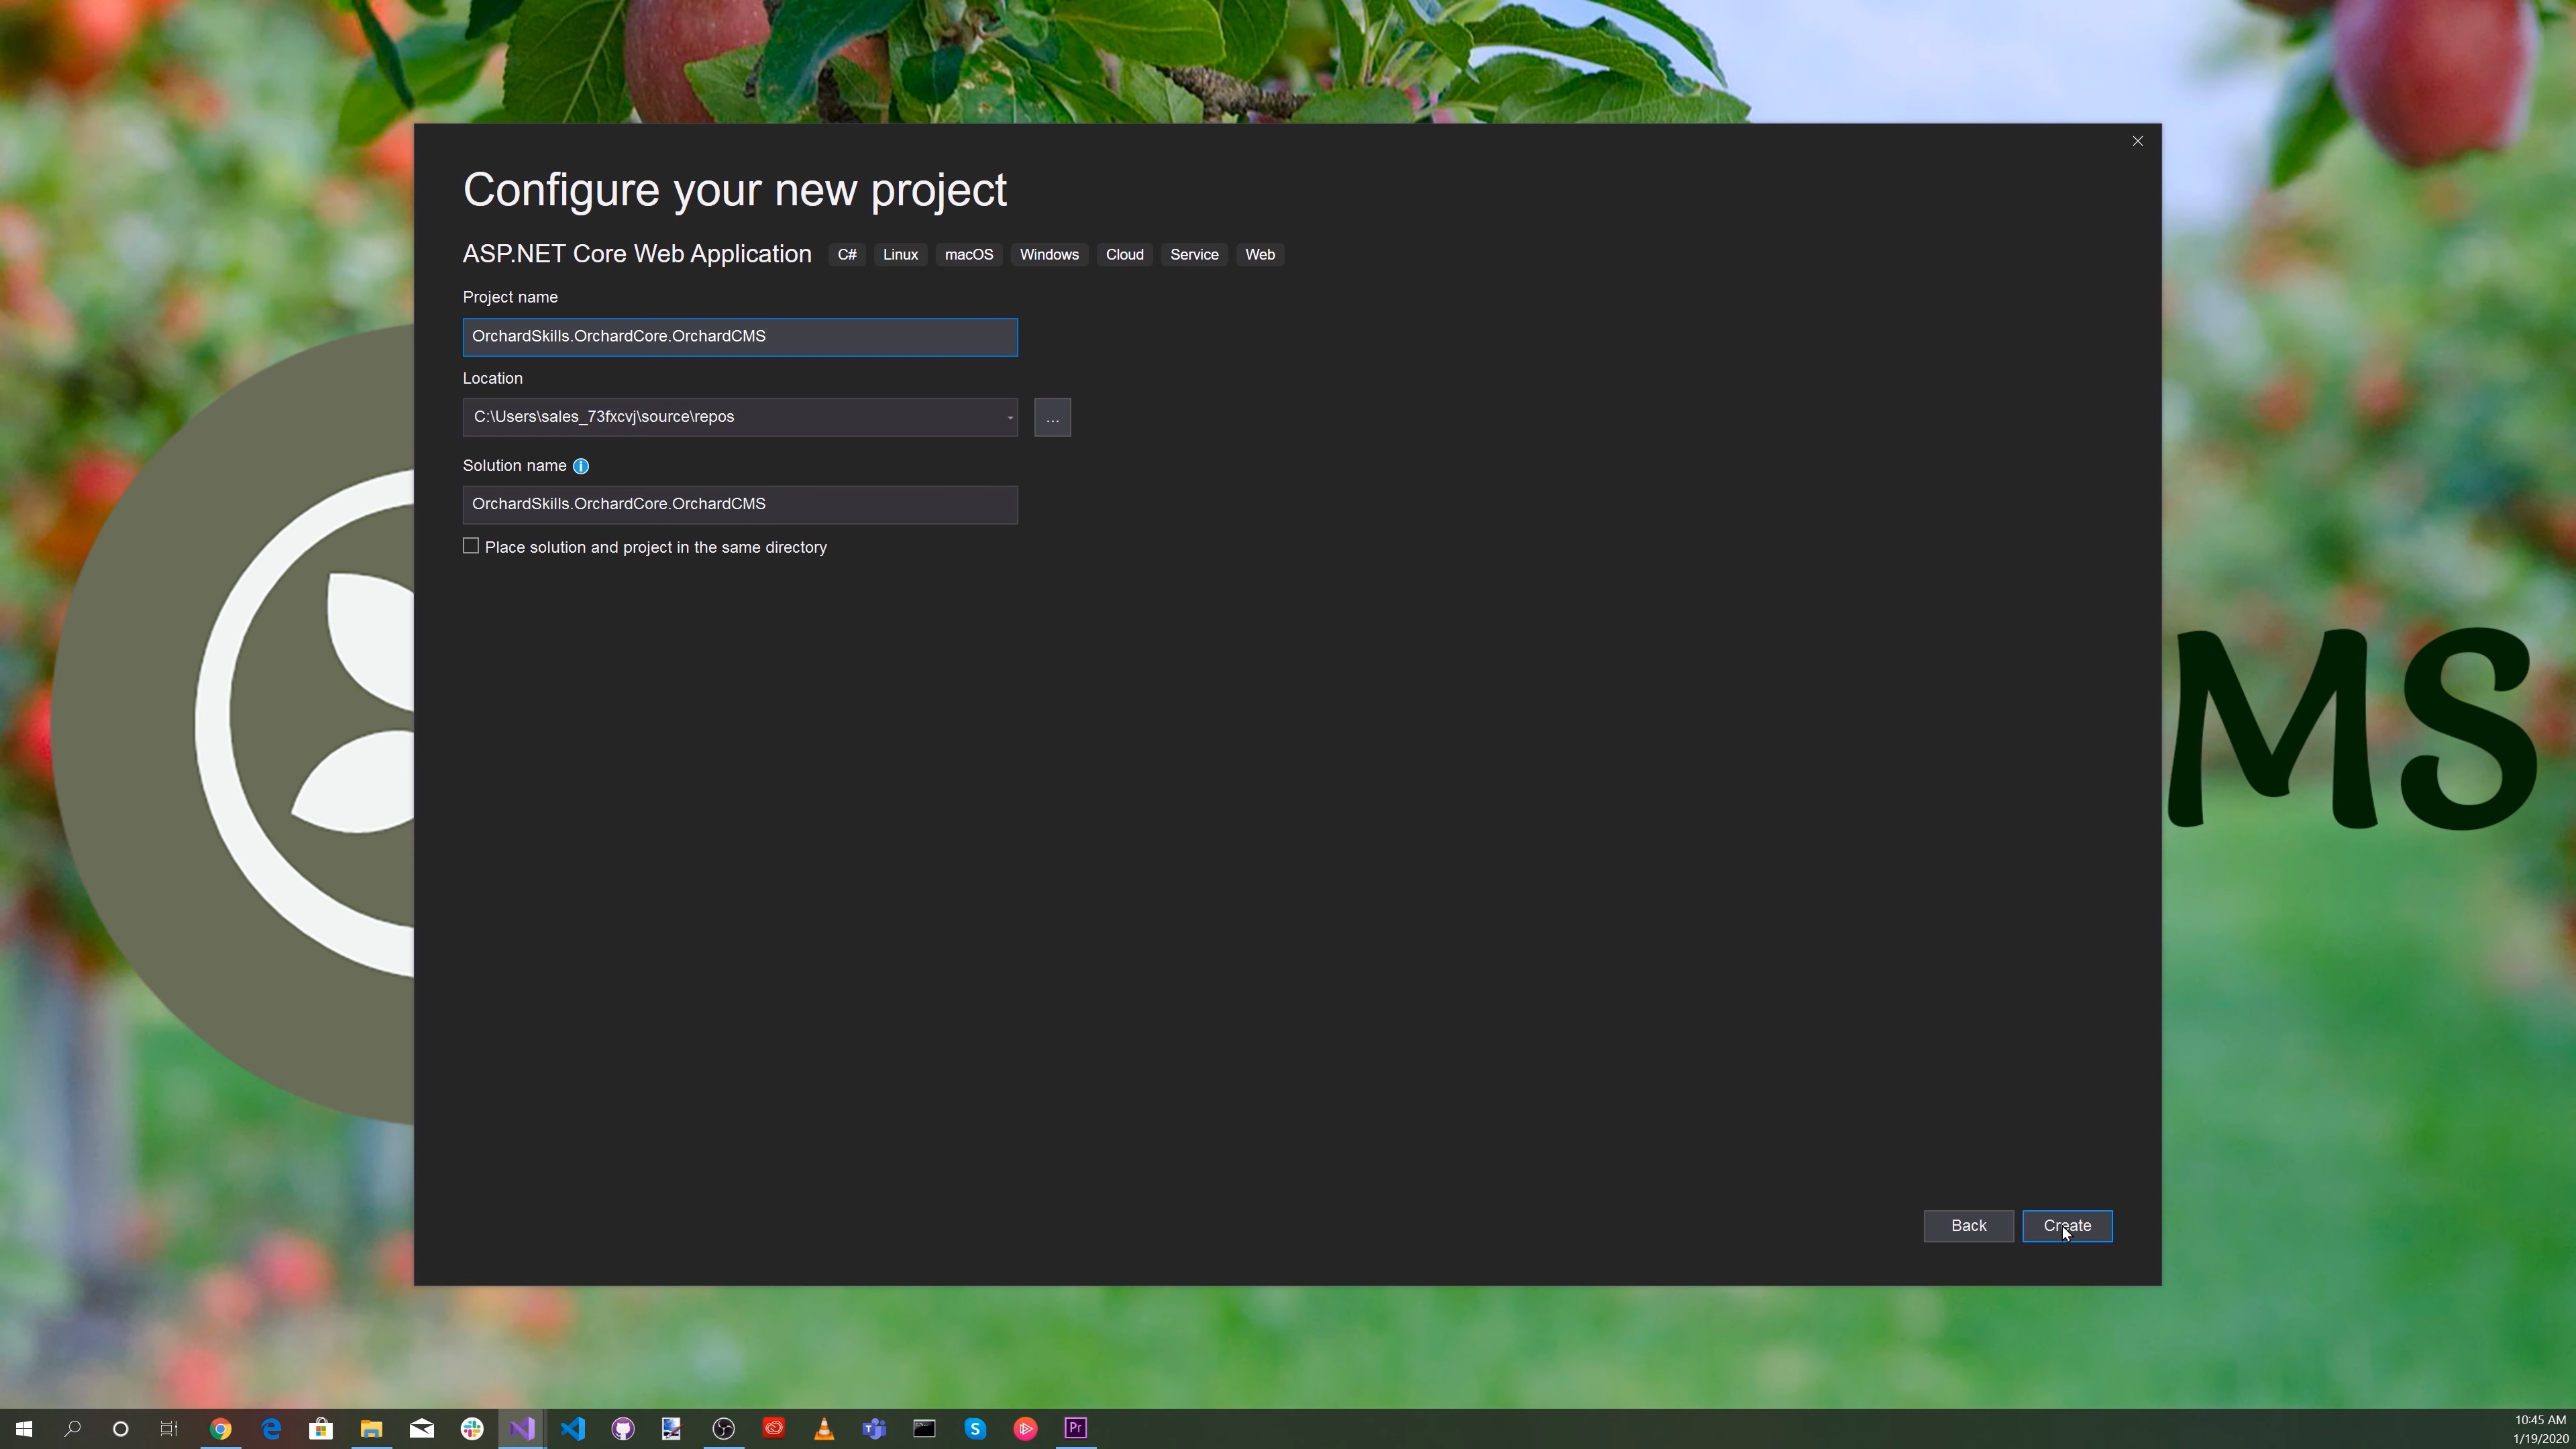
Task: Open Adobe Premiere Pro from the taskbar
Action: click(1076, 1428)
